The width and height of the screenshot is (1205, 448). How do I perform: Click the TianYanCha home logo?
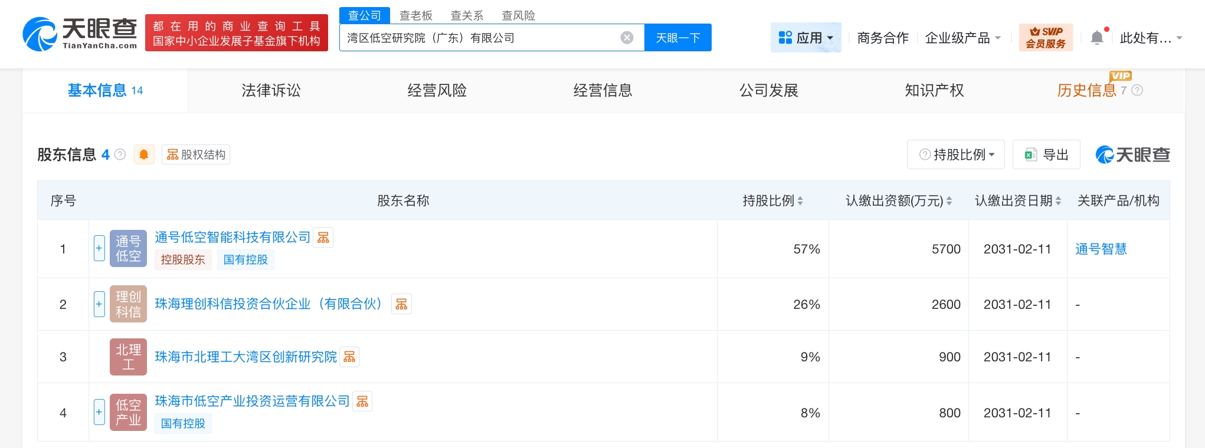coord(80,34)
